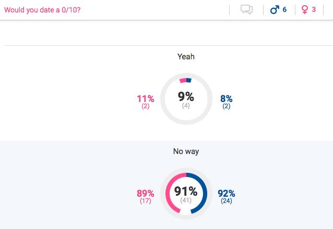Click the female symbol icon
The height and width of the screenshot is (229, 333).
pyautogui.click(x=304, y=10)
